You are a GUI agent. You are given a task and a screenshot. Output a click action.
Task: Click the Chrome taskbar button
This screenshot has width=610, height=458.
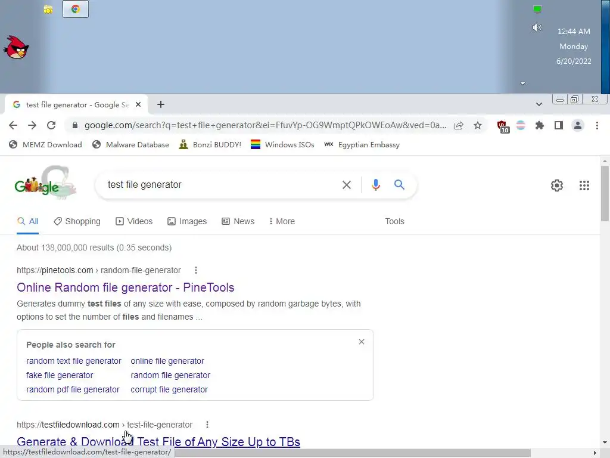[x=76, y=9]
